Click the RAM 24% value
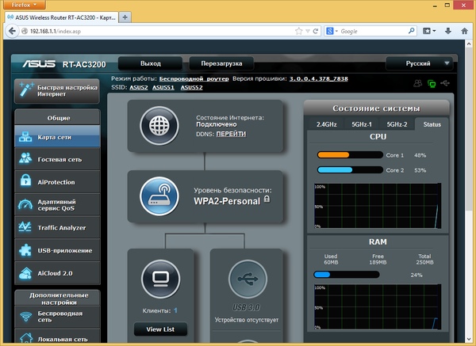This screenshot has width=476, height=346. 416,275
